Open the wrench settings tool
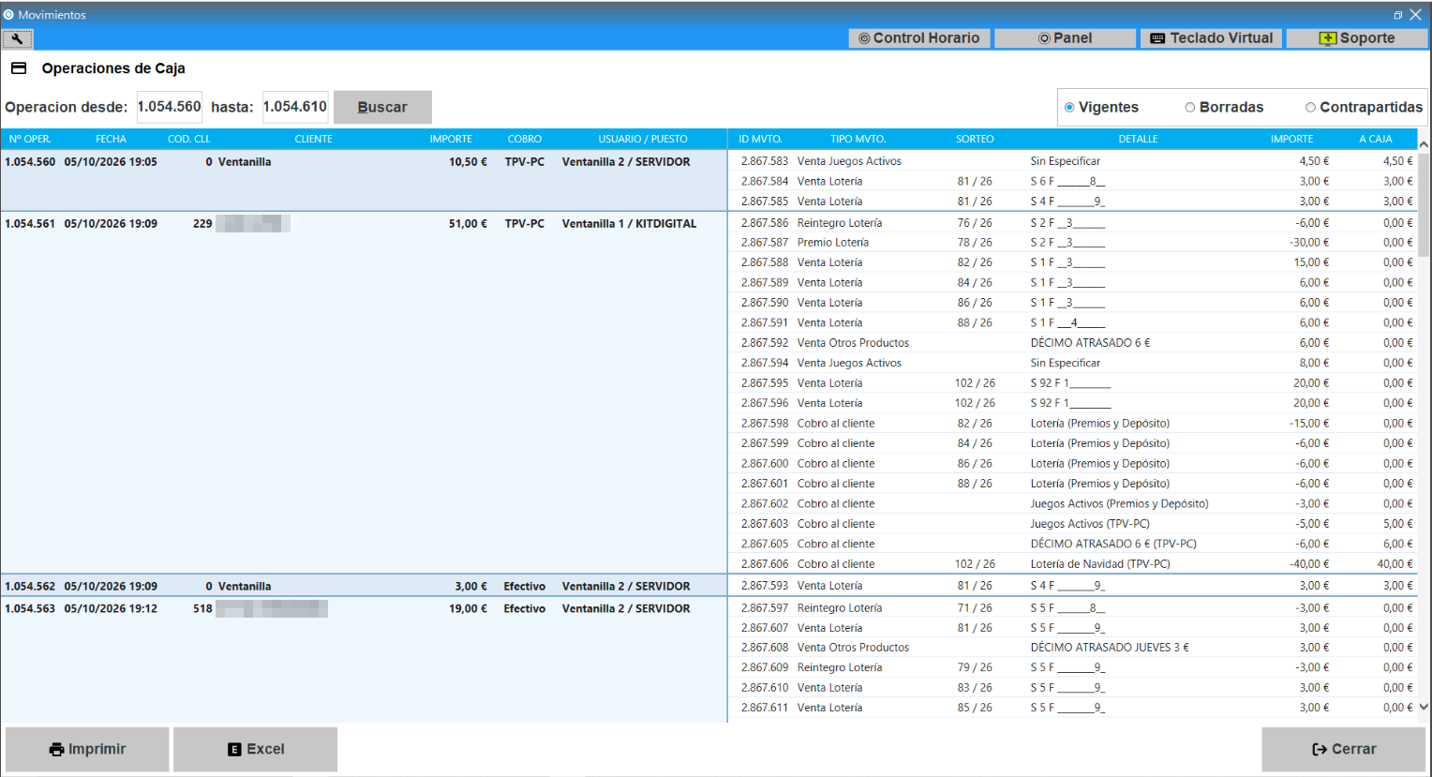The width and height of the screenshot is (1432, 777). (17, 38)
